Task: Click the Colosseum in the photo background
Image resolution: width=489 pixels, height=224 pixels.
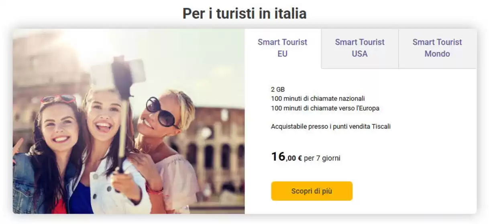Action: pyautogui.click(x=213, y=148)
